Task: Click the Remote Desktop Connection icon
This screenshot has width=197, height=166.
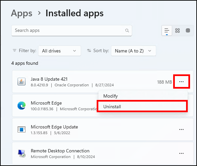Action: [x=22, y=153]
